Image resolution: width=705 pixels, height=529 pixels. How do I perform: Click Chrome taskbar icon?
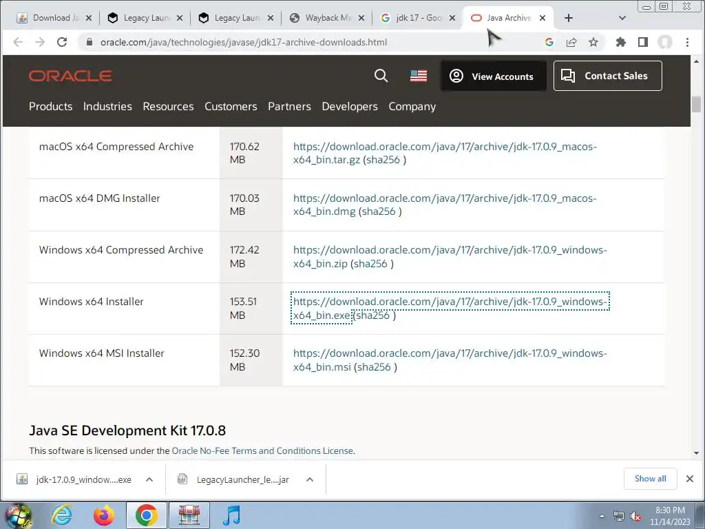point(146,515)
